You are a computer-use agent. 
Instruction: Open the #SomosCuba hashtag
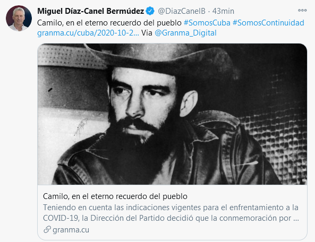point(207,23)
